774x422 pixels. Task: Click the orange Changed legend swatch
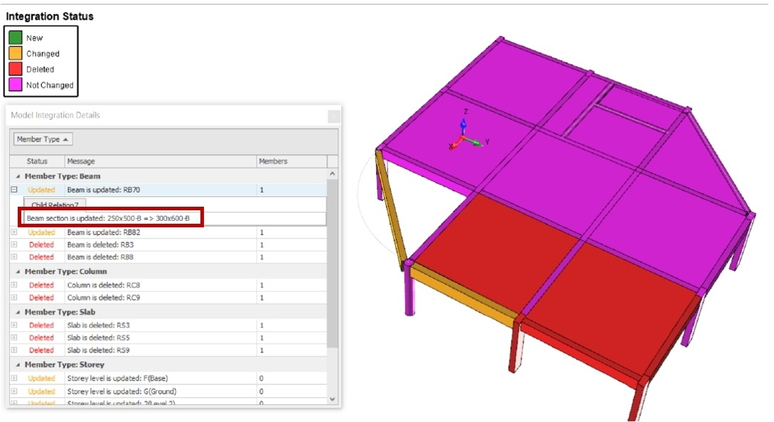click(x=16, y=53)
